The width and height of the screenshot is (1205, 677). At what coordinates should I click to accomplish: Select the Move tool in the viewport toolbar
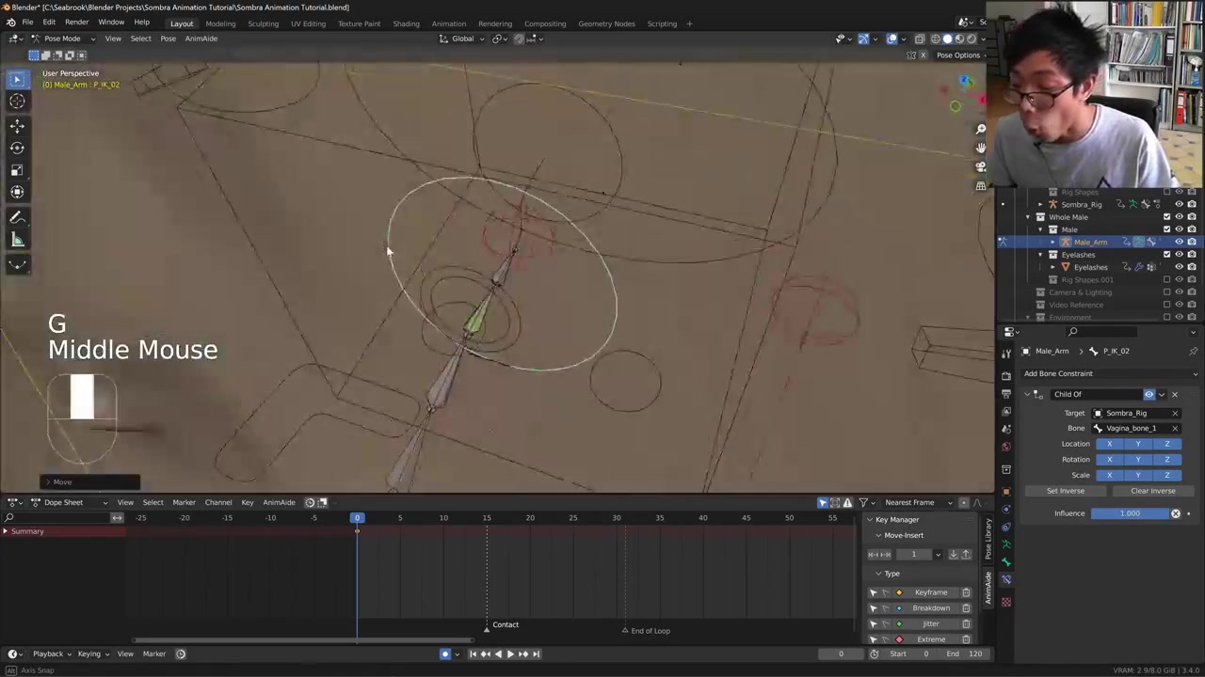[17, 125]
